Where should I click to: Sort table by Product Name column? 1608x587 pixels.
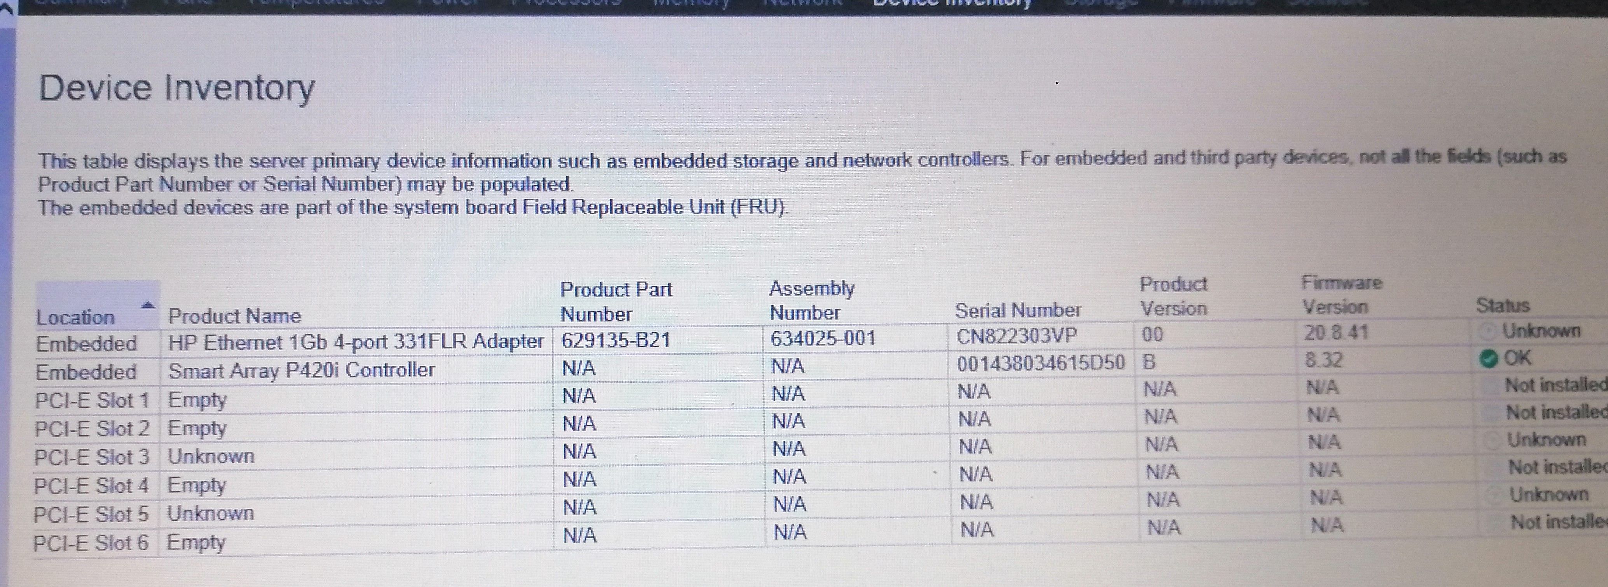pyautogui.click(x=235, y=316)
